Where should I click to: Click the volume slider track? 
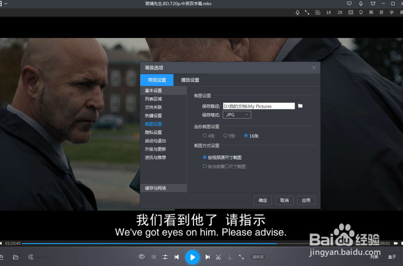tap(44, 257)
